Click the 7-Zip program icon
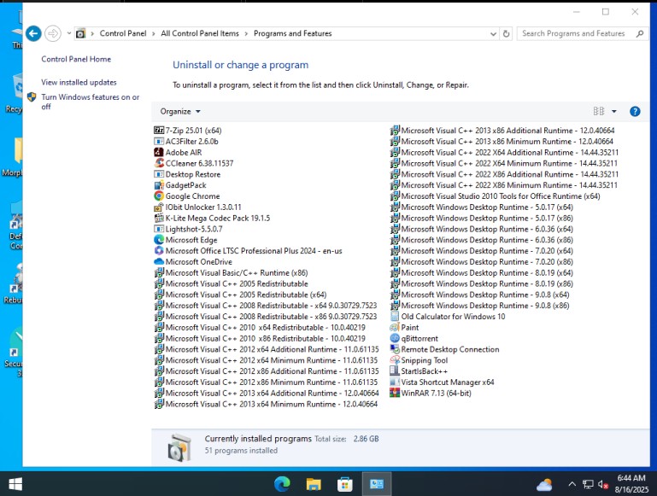The image size is (657, 496). click(159, 130)
